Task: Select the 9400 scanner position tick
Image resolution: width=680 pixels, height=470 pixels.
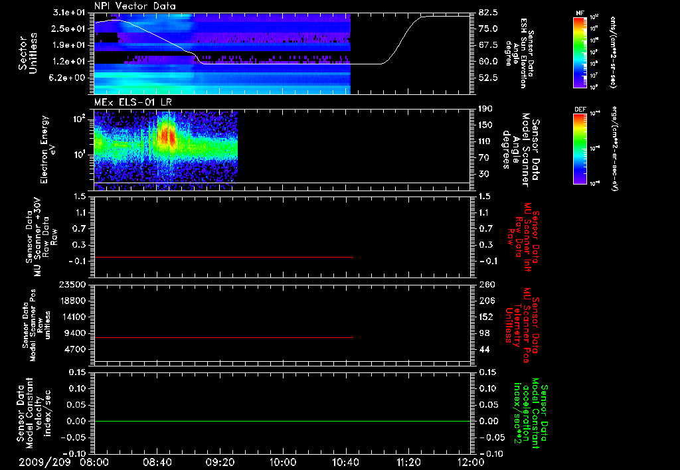Action: pos(76,333)
